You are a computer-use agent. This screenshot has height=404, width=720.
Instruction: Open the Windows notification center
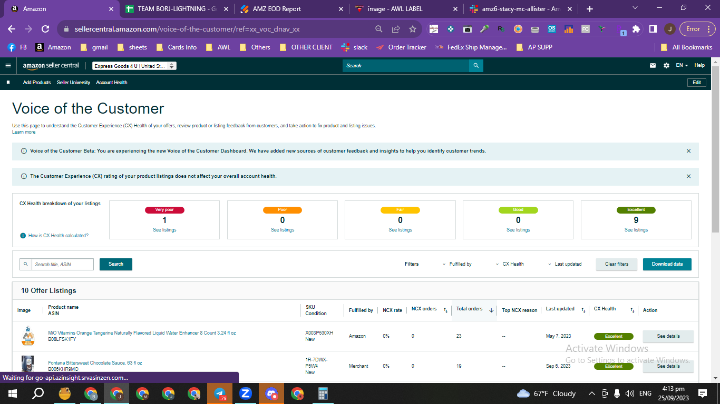(x=703, y=393)
